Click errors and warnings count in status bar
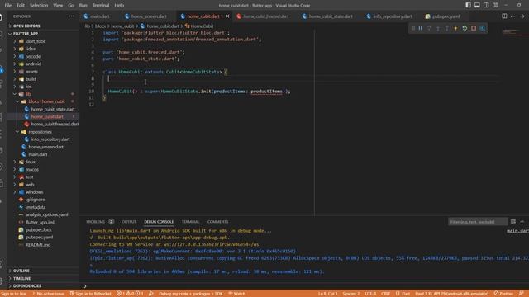The width and height of the screenshot is (529, 297). click(131, 294)
